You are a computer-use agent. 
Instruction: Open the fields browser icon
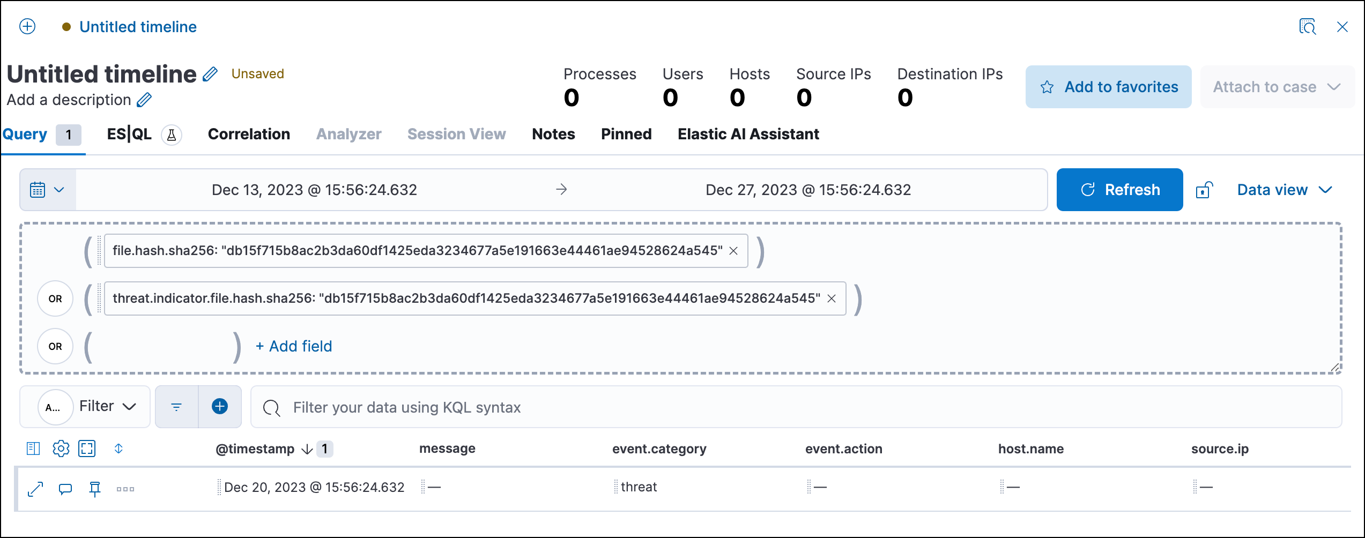click(x=32, y=449)
